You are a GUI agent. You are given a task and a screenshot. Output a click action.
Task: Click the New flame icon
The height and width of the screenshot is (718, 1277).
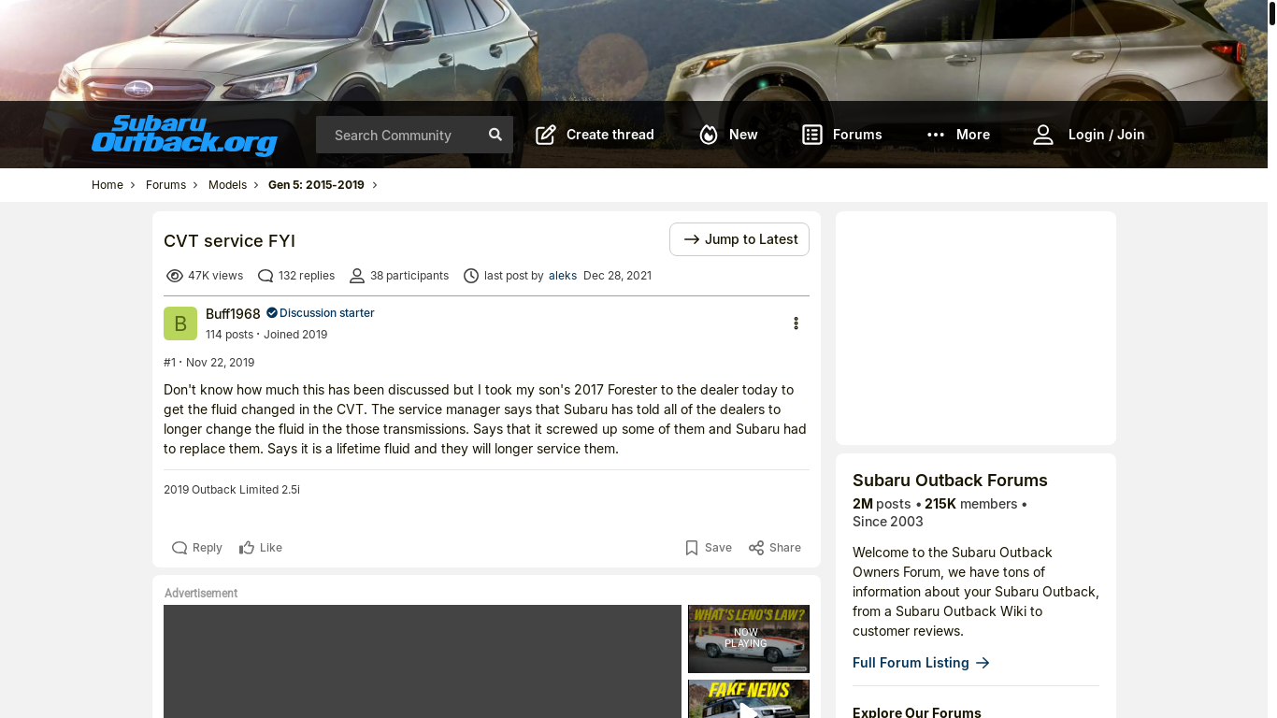[x=709, y=135]
